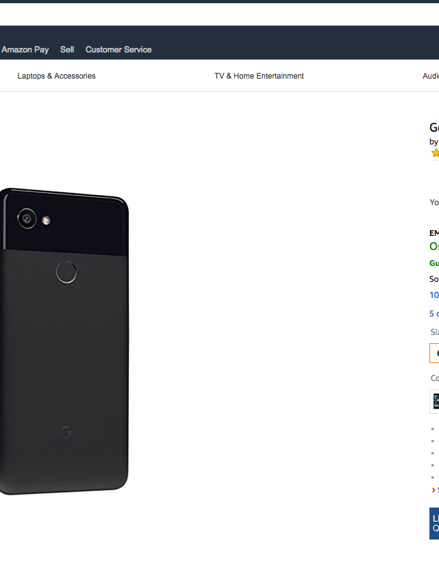Click the Google G logo on phone
Viewport: 439px width, 567px height.
click(x=66, y=433)
